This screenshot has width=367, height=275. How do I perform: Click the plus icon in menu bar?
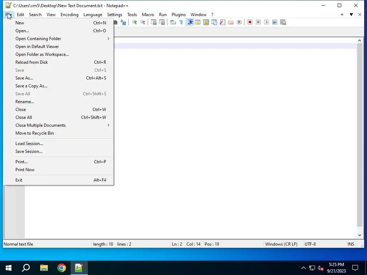pyautogui.click(x=342, y=14)
